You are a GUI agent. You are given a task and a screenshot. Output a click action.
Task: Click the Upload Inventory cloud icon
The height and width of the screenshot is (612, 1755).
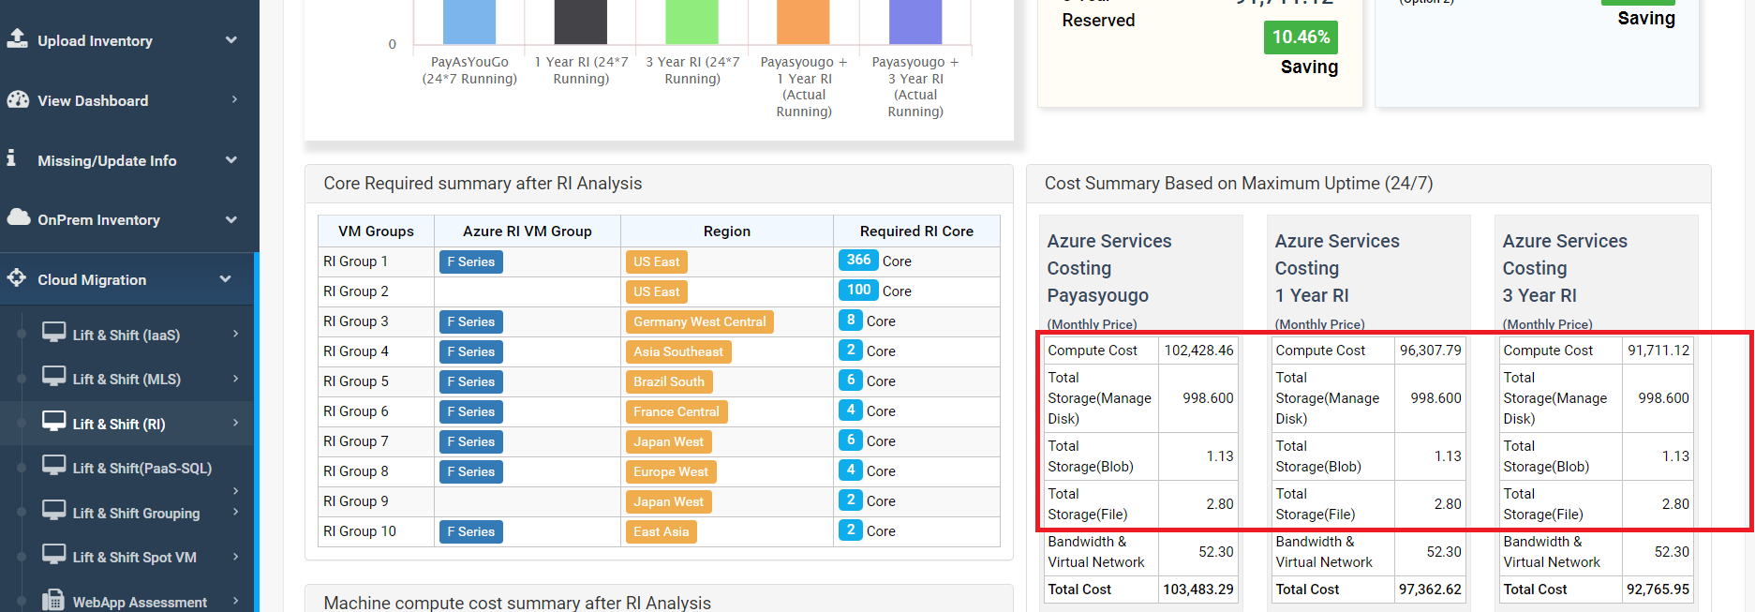pos(17,38)
